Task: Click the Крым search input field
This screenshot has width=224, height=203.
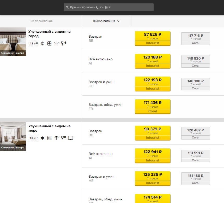Action: [108, 7]
